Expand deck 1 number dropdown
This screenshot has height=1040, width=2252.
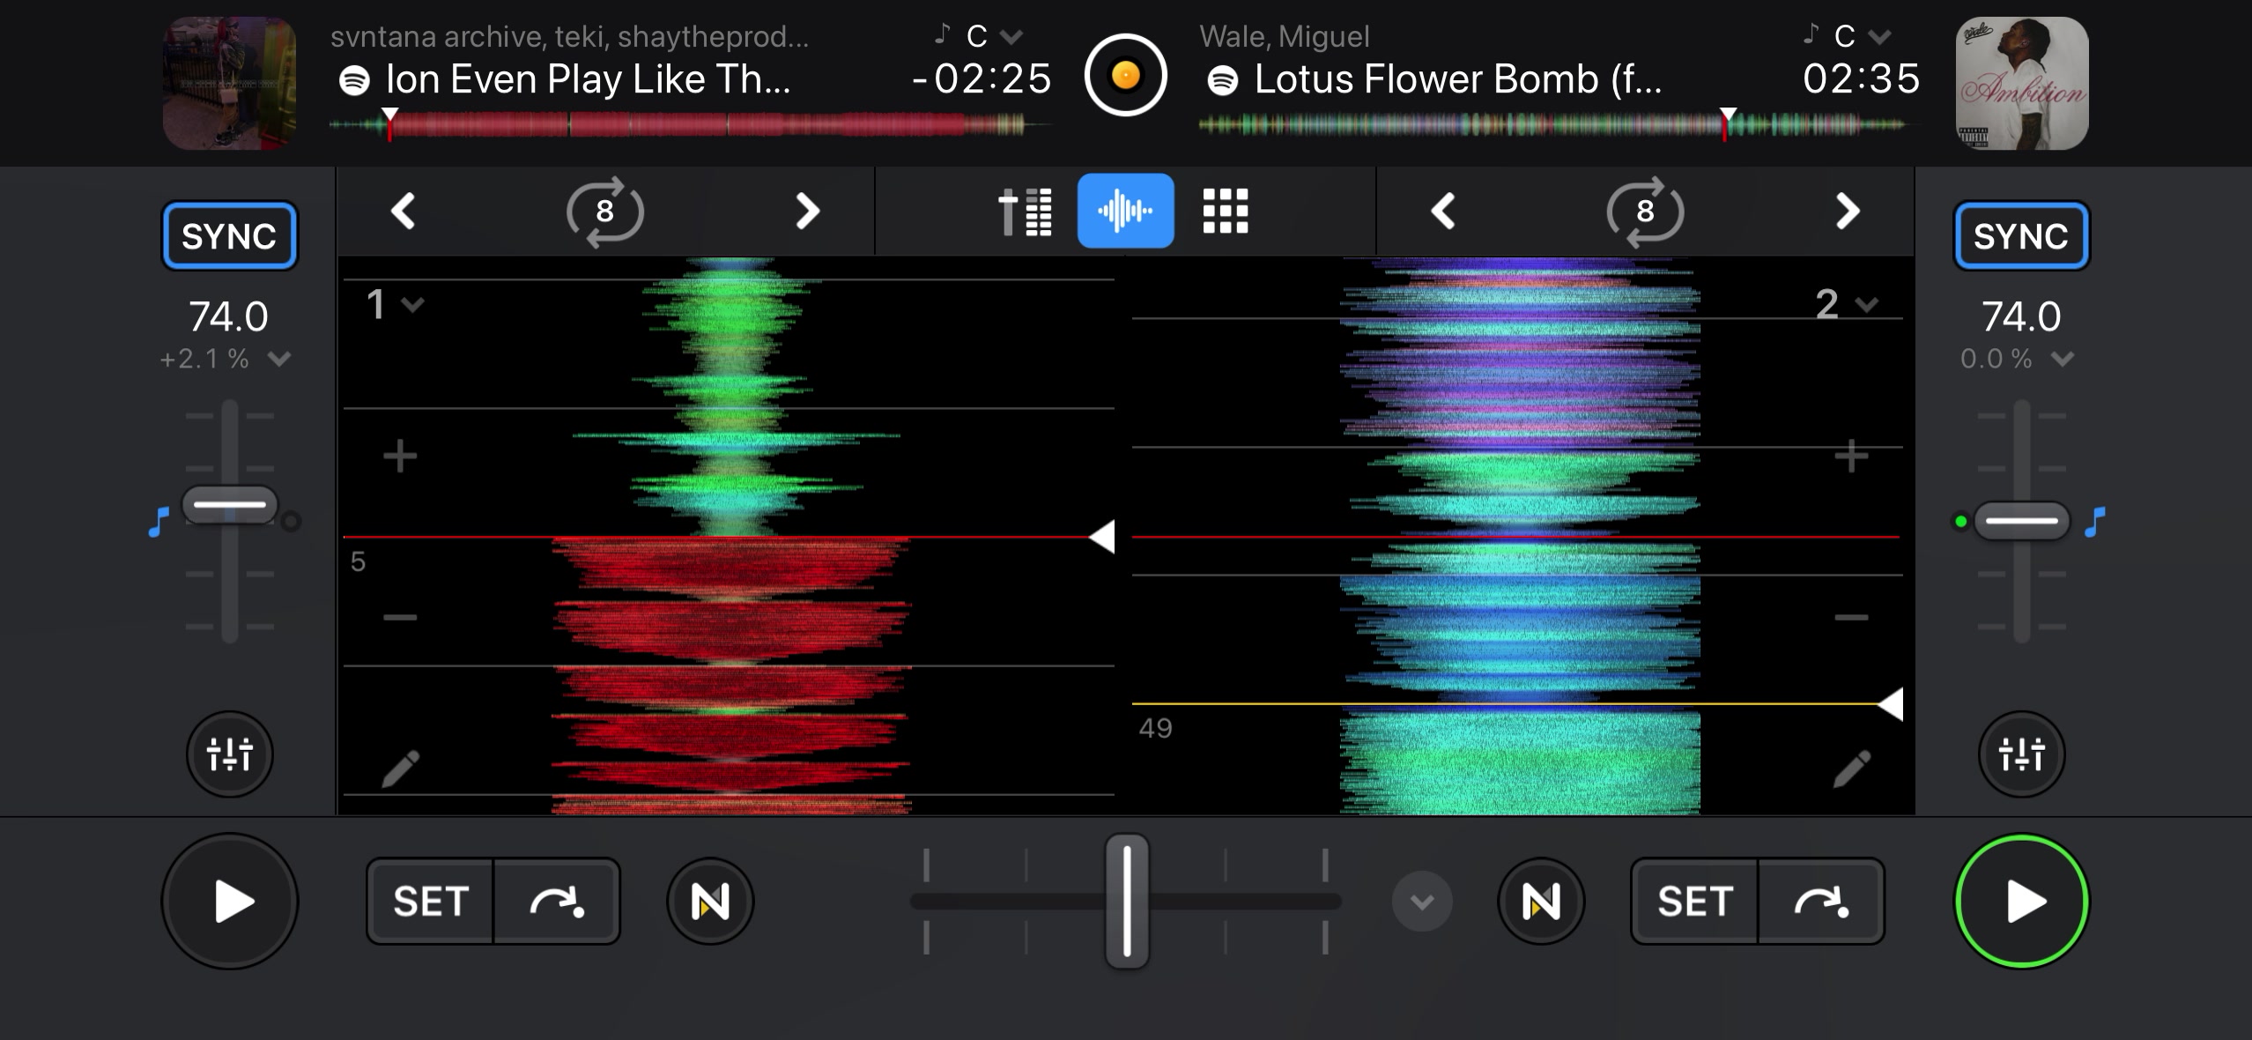click(x=395, y=305)
